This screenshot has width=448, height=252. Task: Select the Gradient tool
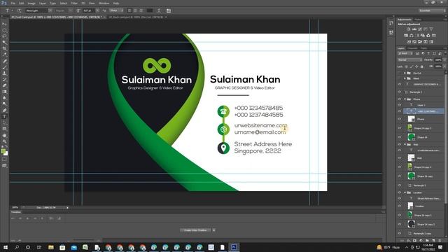pos(4,92)
